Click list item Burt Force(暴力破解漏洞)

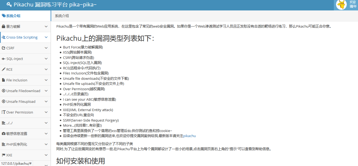(83, 47)
